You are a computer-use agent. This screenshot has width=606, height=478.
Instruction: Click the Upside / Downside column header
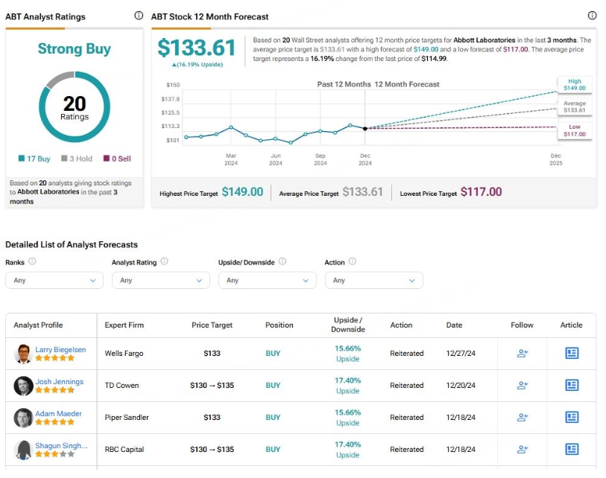(x=348, y=325)
